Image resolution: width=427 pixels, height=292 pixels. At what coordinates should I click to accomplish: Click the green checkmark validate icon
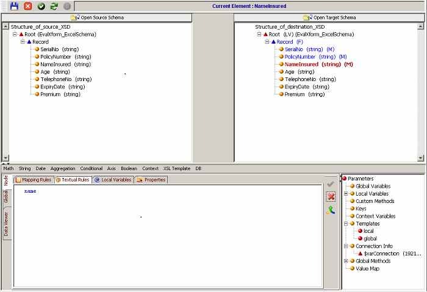point(41,6)
